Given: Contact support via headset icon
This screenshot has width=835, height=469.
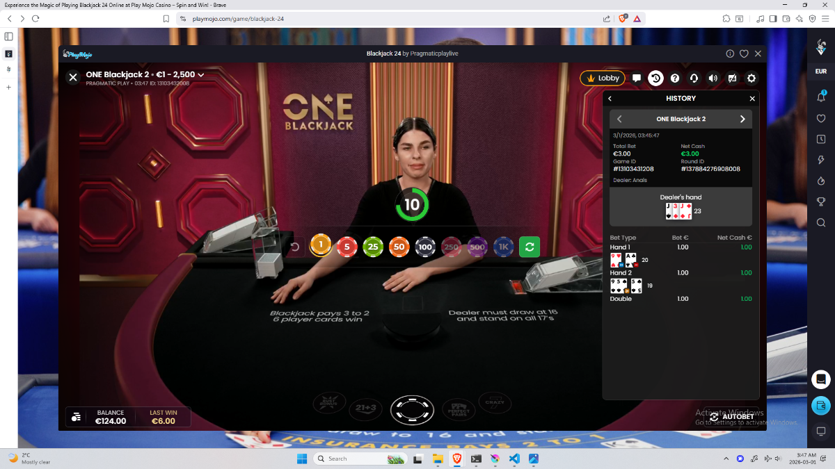Looking at the screenshot, I should tap(694, 79).
